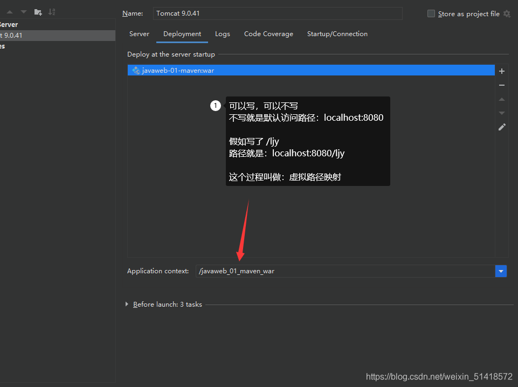
Task: Open project file settings gear icon
Action: 507,14
